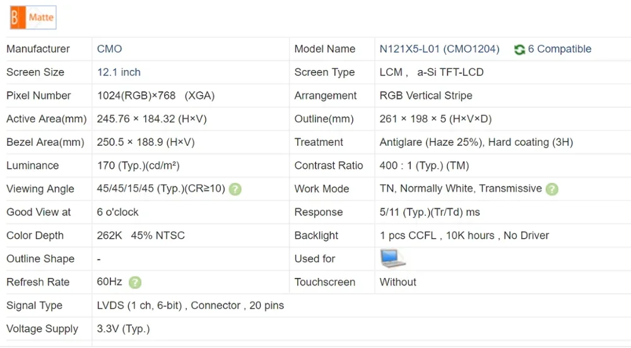
Task: Click the Pixel Number value 1024(RGB)×768
Action: (x=155, y=96)
